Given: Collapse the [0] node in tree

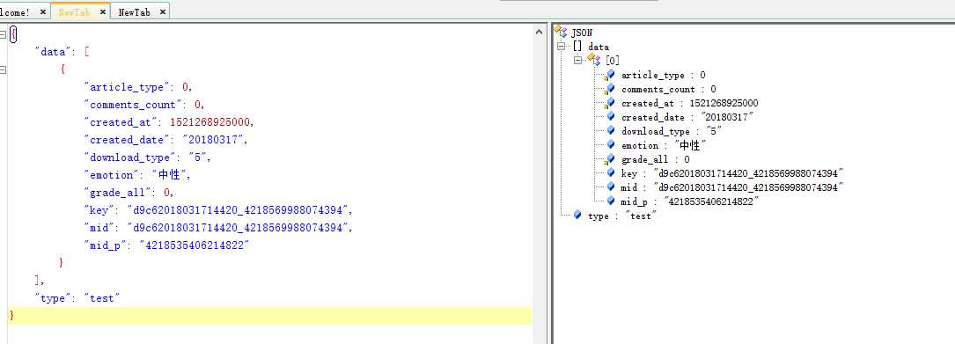Looking at the screenshot, I should click(x=577, y=61).
